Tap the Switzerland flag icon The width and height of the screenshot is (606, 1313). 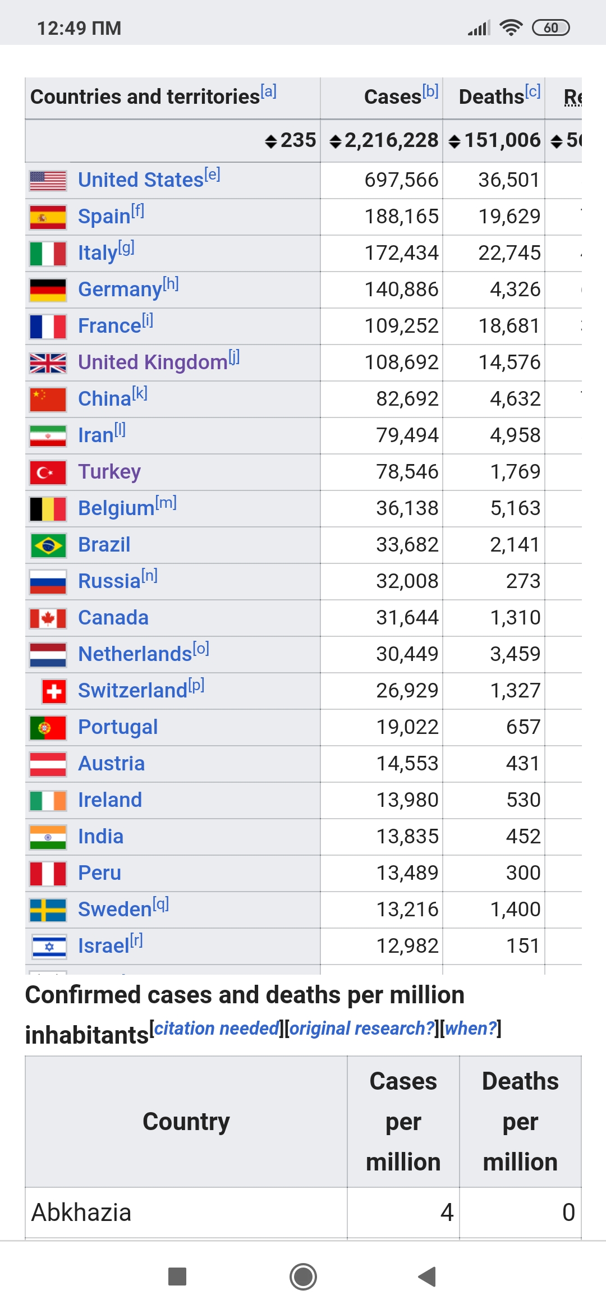(54, 691)
